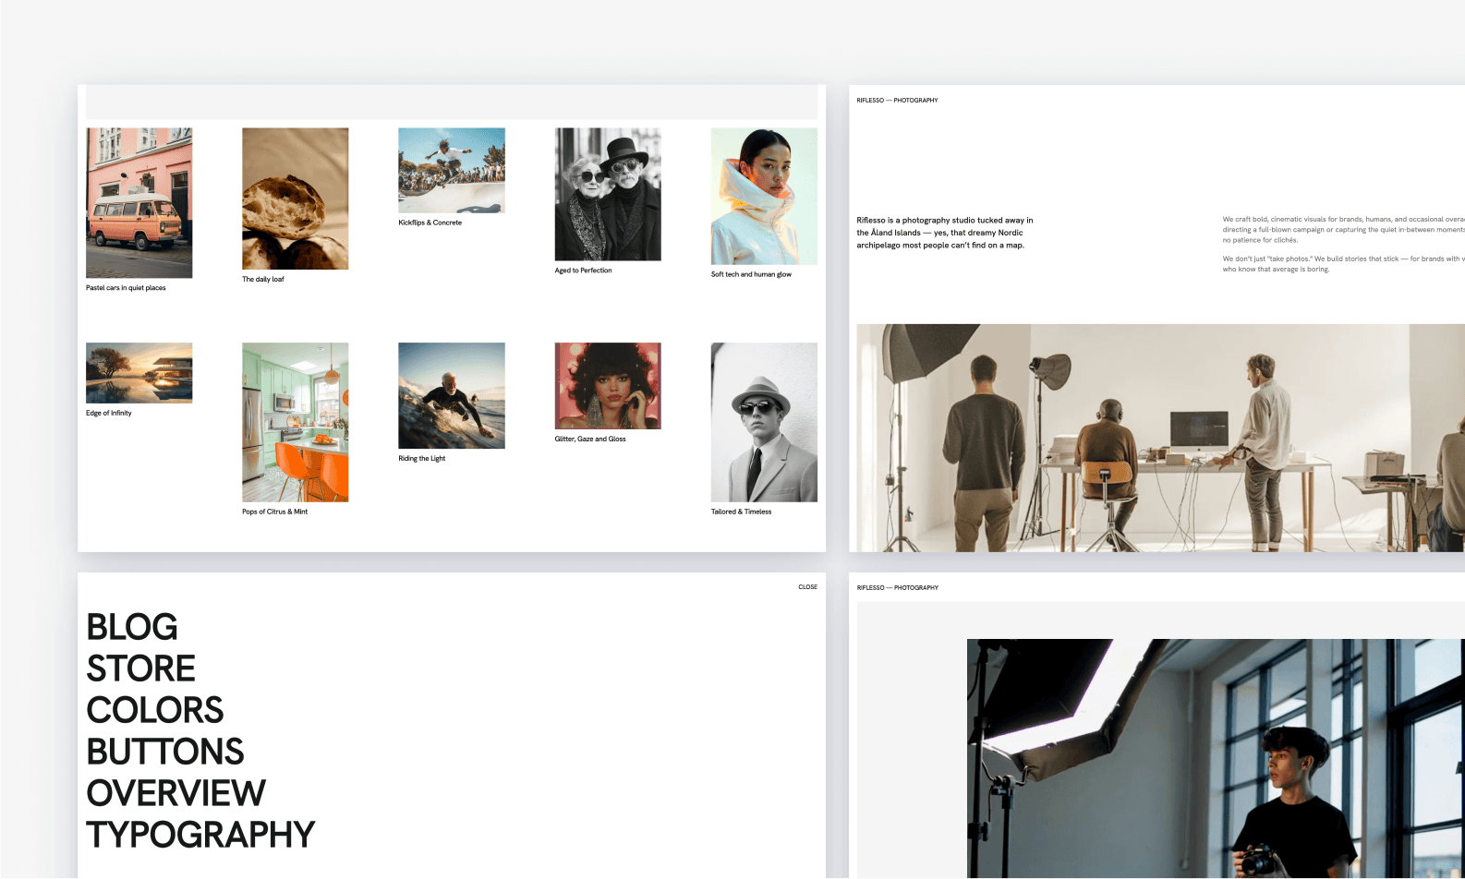The width and height of the screenshot is (1465, 879).
Task: View the Edge of Infinity sunset photo
Action: 139,372
